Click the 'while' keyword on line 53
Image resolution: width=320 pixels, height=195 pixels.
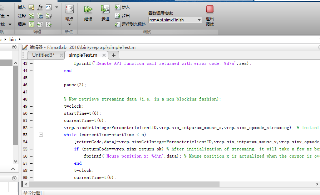point(70,135)
